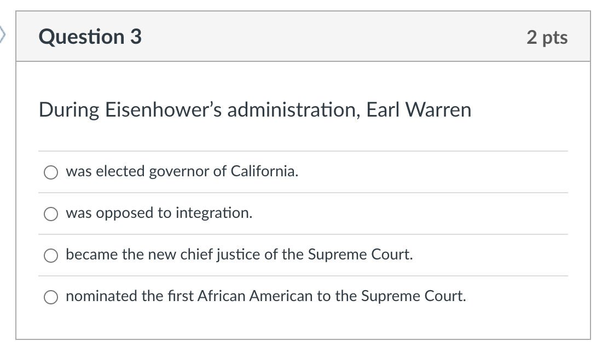
Task: Click the word 'governor' in the first answer
Action: 178,171
